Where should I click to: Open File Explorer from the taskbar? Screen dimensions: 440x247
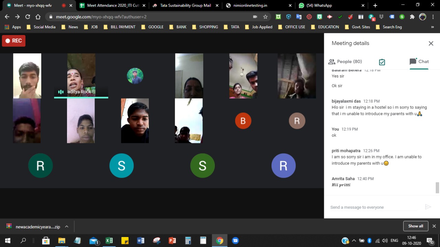coord(62,240)
